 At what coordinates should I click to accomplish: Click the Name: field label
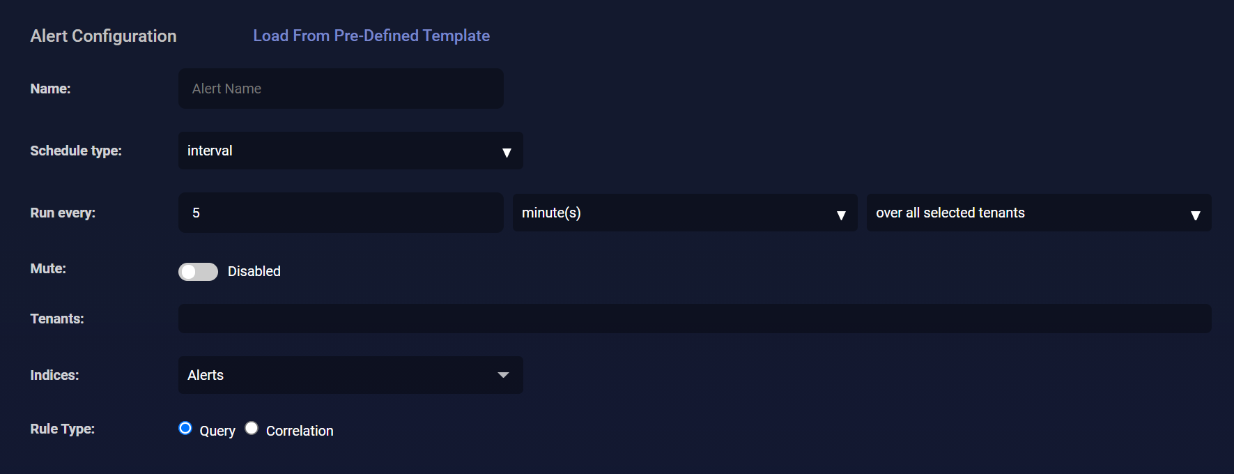pyautogui.click(x=50, y=89)
